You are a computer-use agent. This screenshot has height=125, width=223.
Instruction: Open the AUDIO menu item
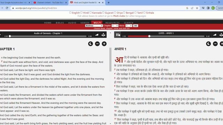point(72,23)
